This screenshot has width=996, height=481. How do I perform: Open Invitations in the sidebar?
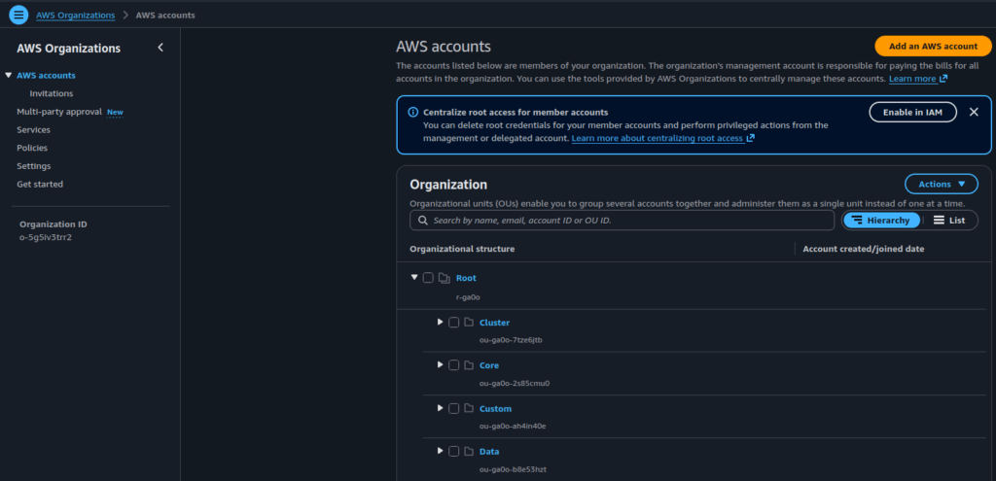(52, 94)
